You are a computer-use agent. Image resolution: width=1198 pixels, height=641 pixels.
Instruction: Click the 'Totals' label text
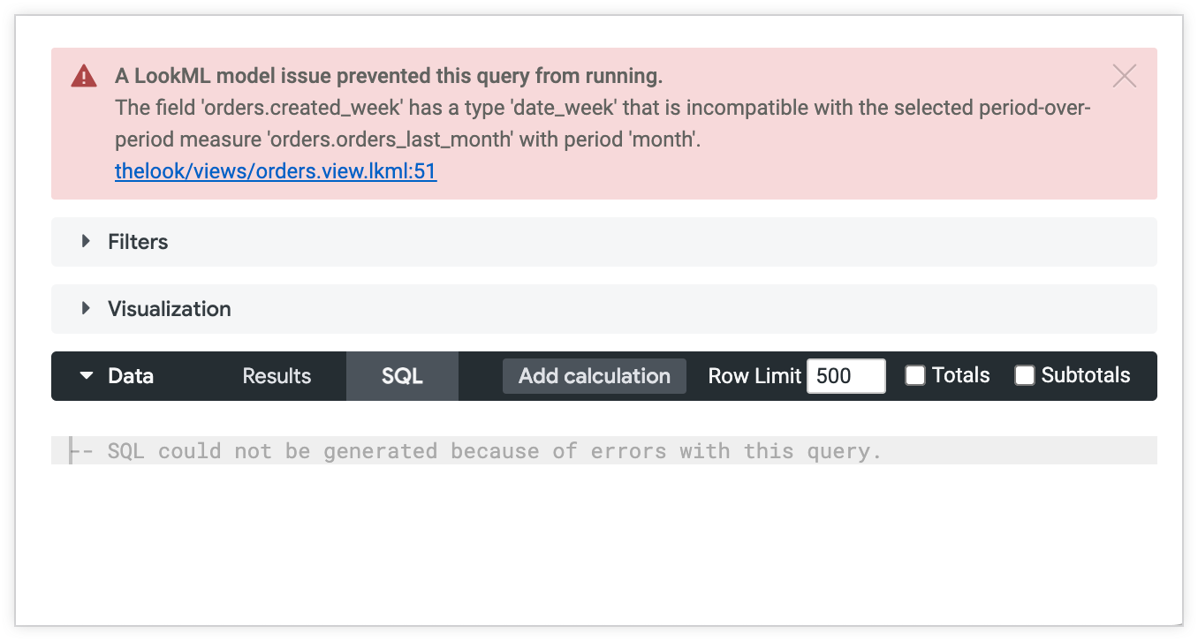961,375
